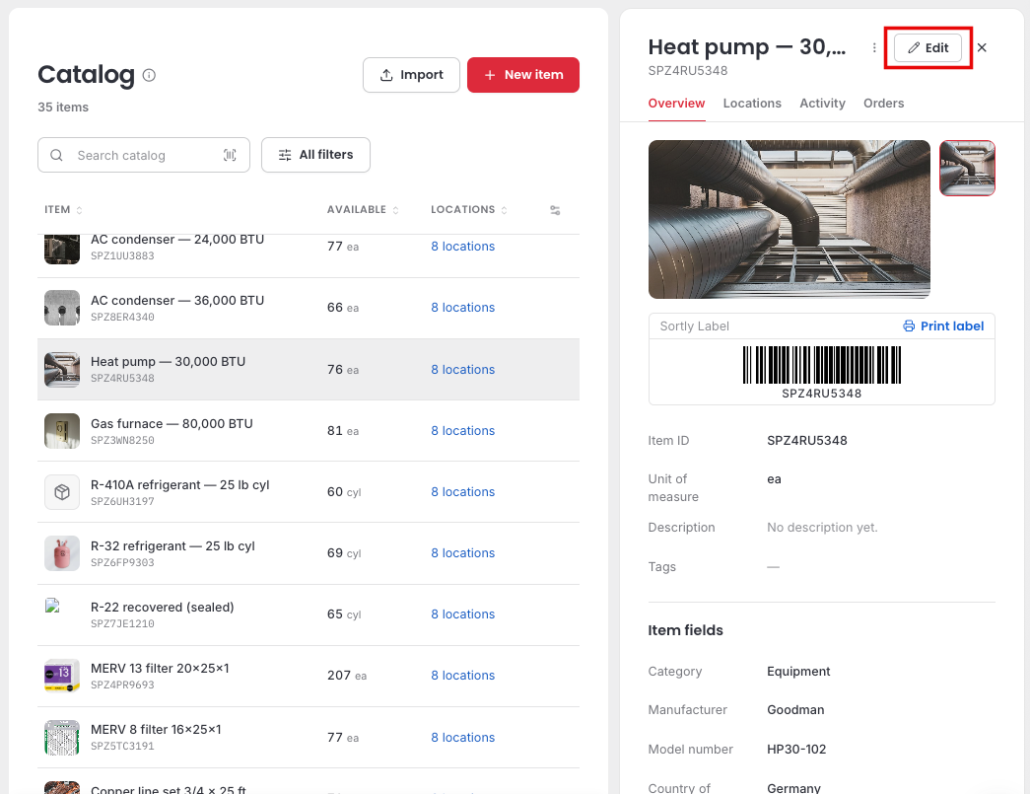Switch to the Overview tab
Image resolution: width=1030 pixels, height=794 pixels.
click(676, 104)
